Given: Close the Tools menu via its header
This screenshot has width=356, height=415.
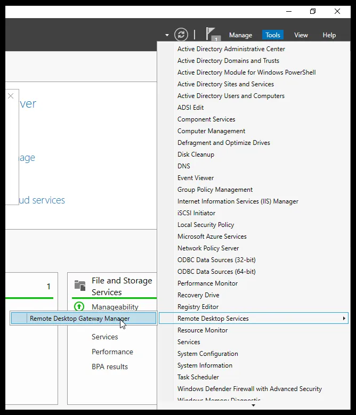Looking at the screenshot, I should click(273, 35).
